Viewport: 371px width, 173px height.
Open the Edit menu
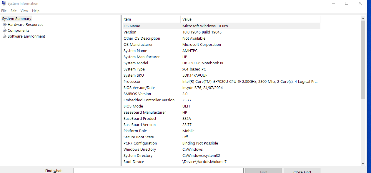pyautogui.click(x=14, y=11)
